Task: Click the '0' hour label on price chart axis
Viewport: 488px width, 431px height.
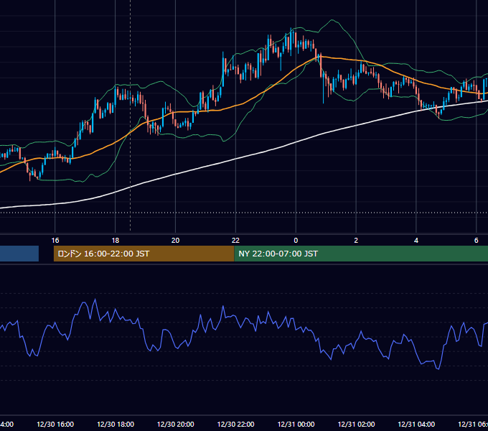Action: coord(296,241)
